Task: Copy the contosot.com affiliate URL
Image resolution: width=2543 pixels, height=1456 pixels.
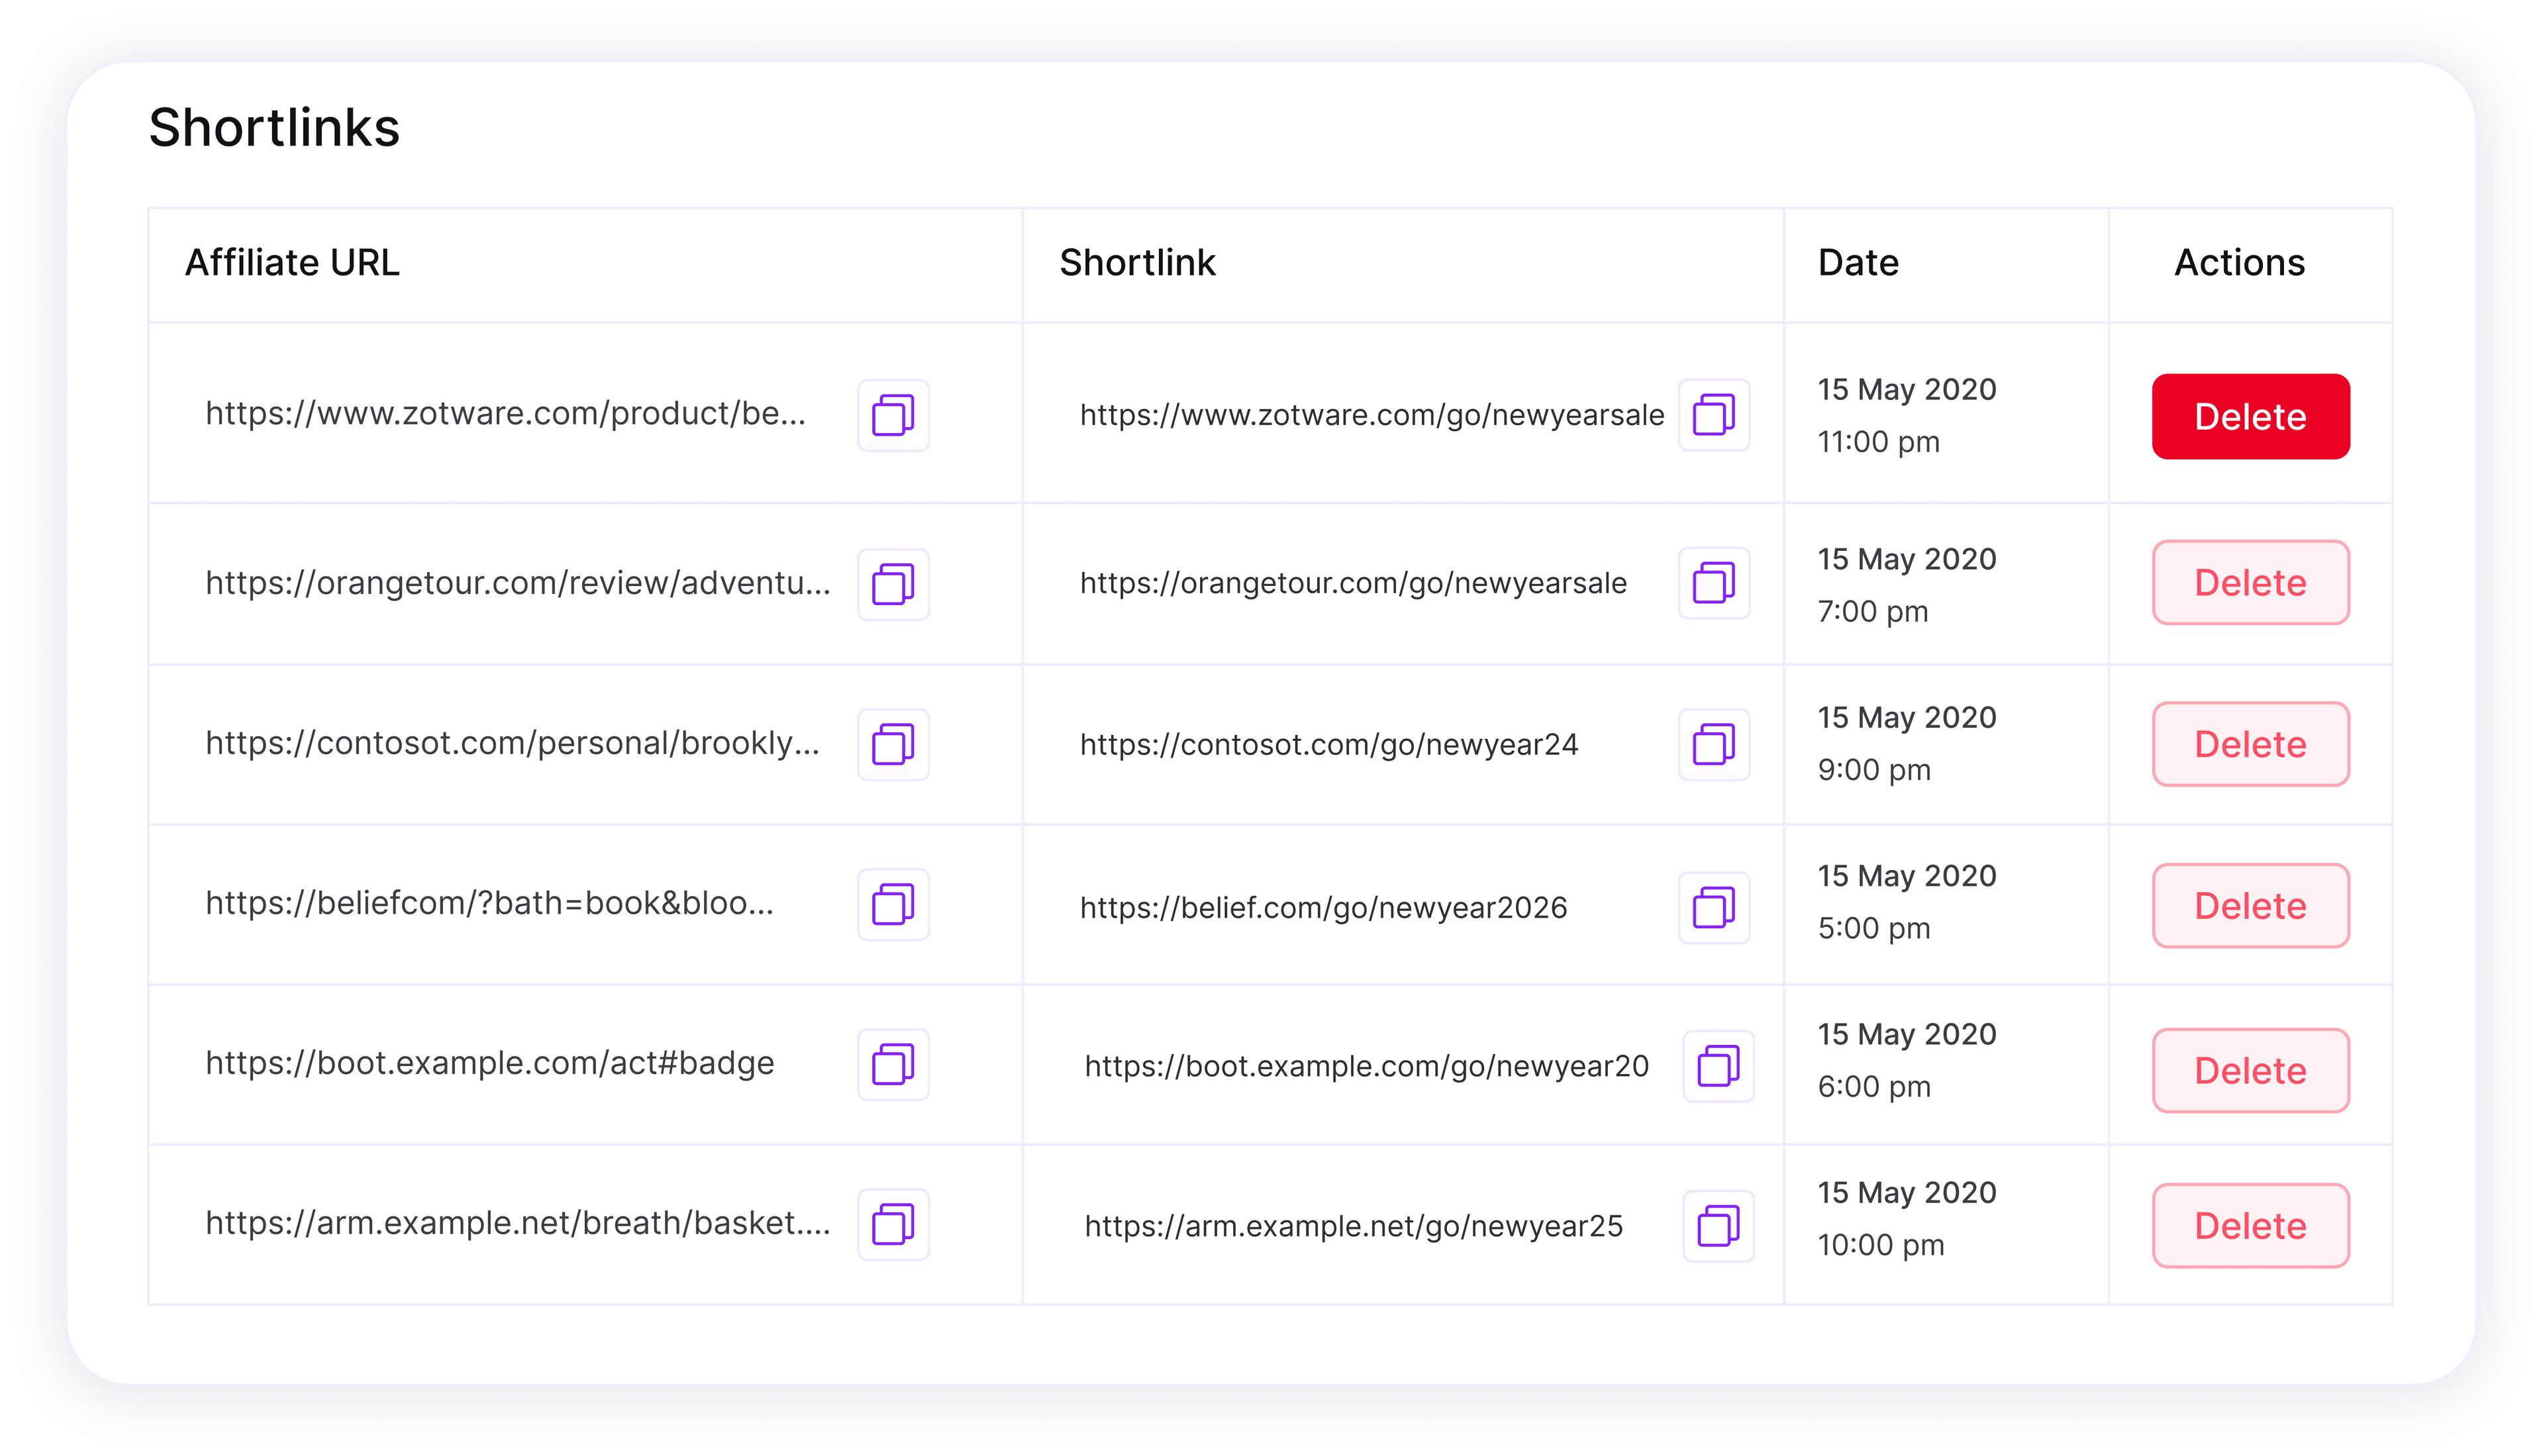Action: (893, 744)
